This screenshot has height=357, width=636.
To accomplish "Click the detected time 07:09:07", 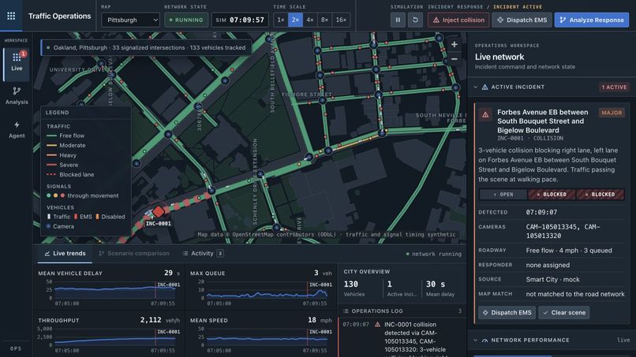I will (x=541, y=212).
